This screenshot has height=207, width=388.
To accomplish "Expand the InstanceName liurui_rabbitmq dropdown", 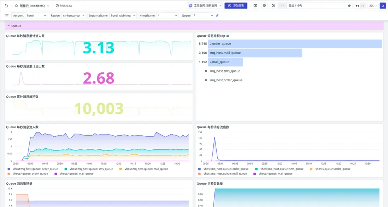I will click(123, 16).
